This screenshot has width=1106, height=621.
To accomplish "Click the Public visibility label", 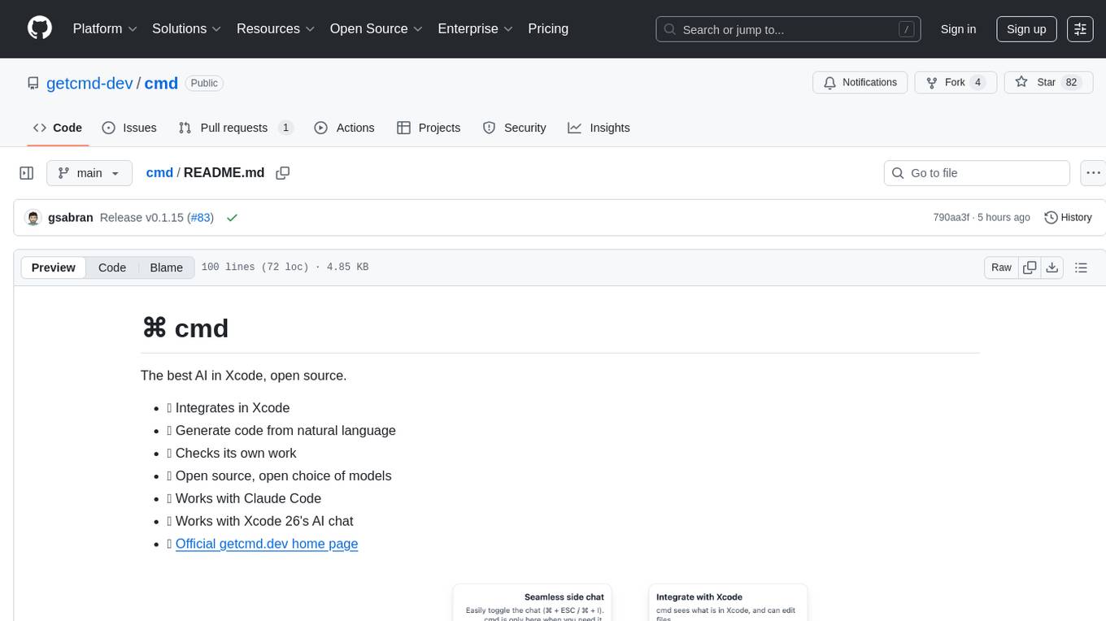I will 204,83.
